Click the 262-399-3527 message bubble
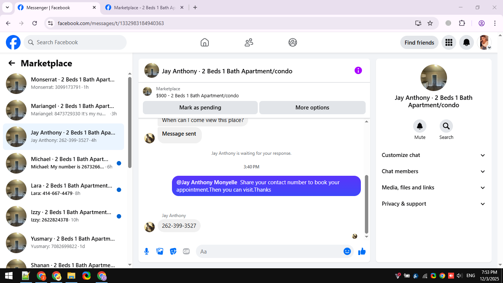 [179, 226]
